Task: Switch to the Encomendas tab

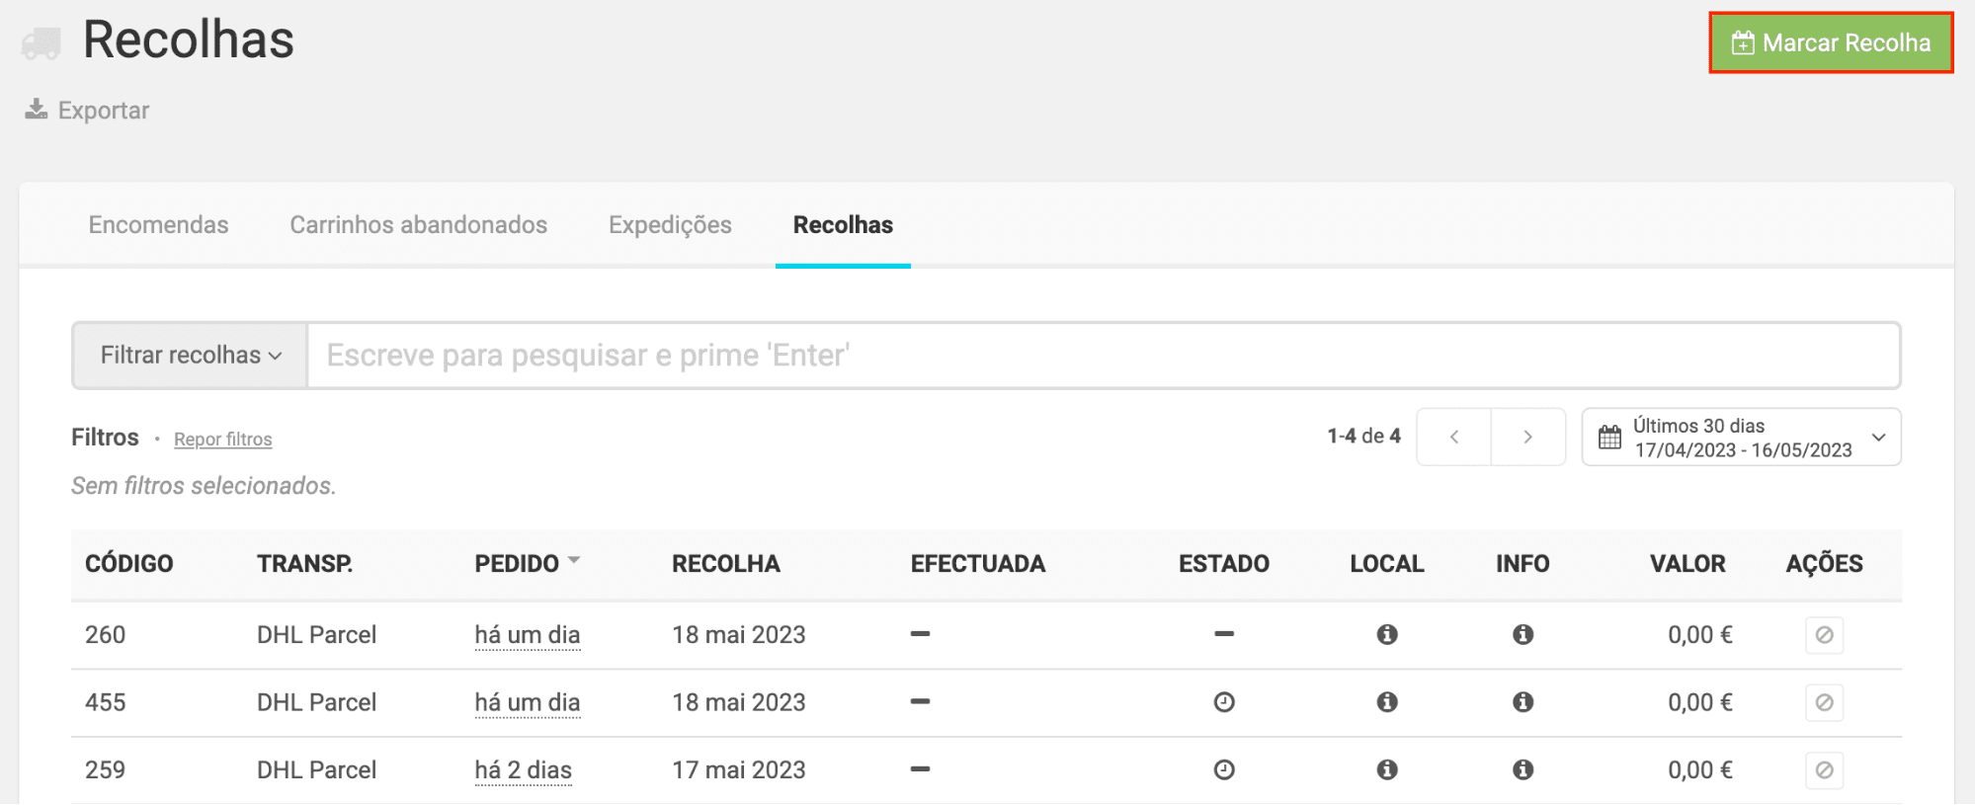Action: click(158, 225)
